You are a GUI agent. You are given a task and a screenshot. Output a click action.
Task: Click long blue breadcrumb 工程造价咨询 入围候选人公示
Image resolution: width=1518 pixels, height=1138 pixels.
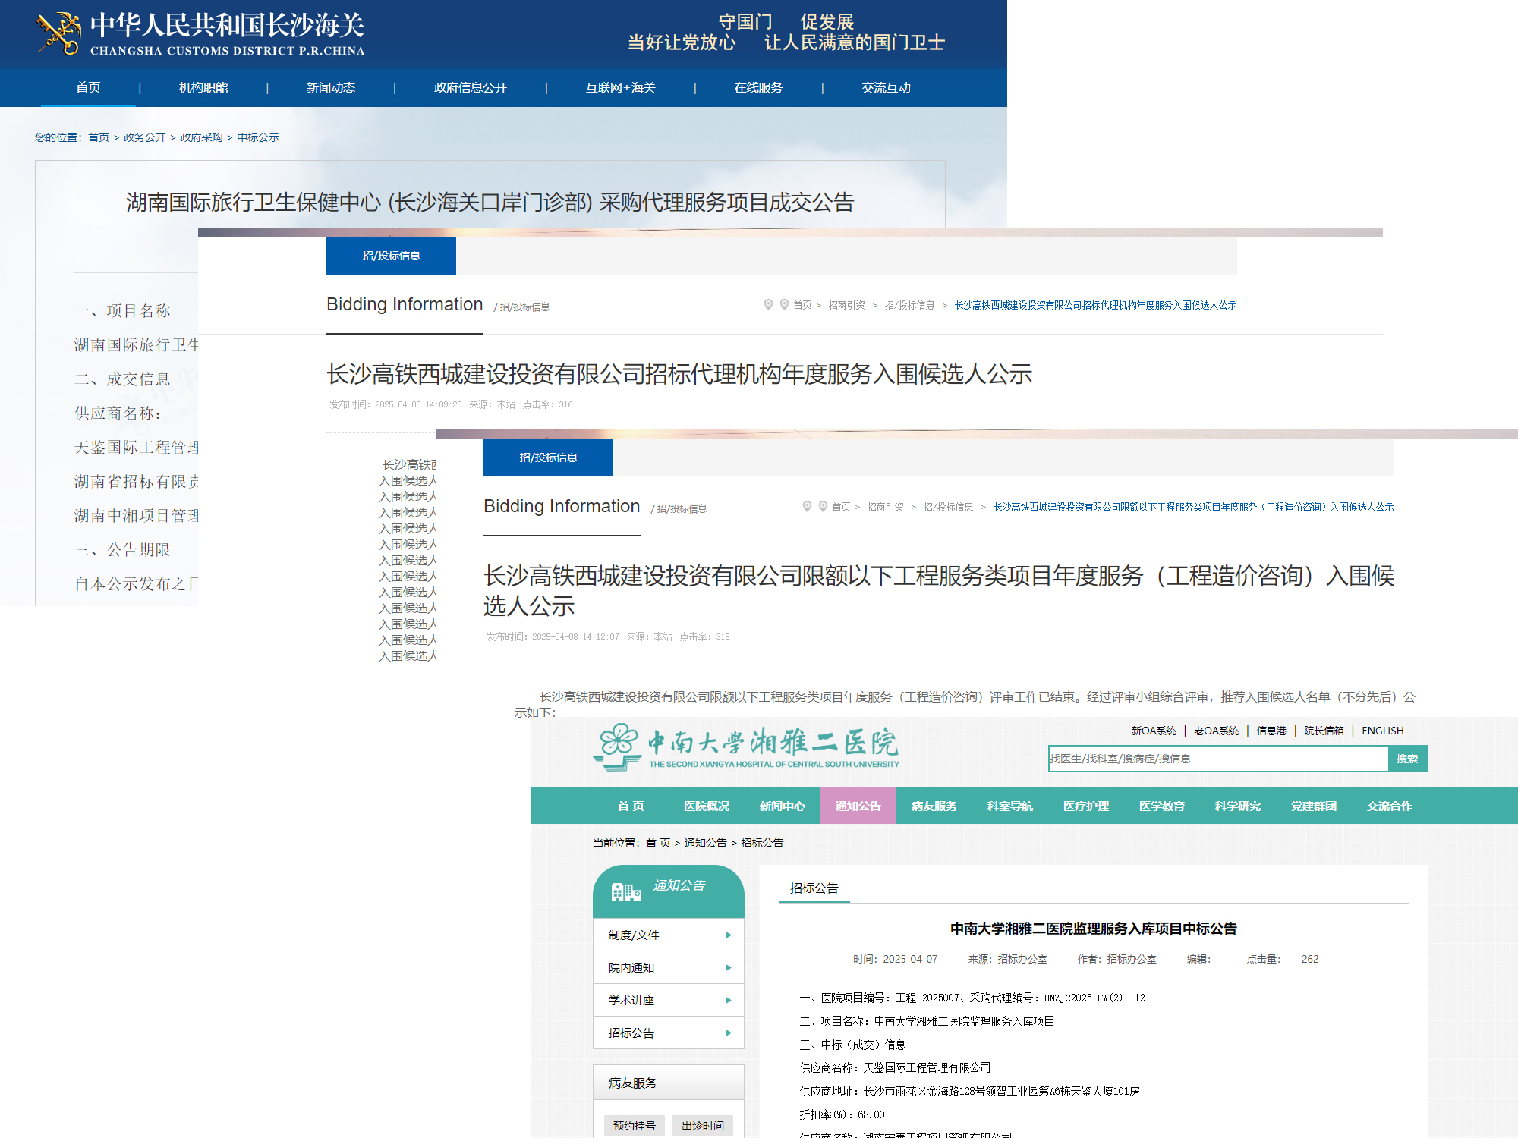[x=1193, y=507]
